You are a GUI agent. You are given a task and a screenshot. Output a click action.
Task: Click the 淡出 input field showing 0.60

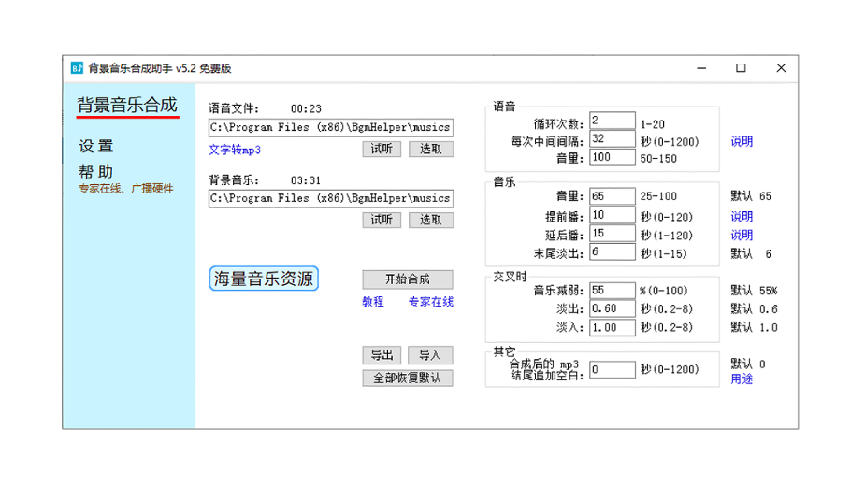click(x=613, y=309)
